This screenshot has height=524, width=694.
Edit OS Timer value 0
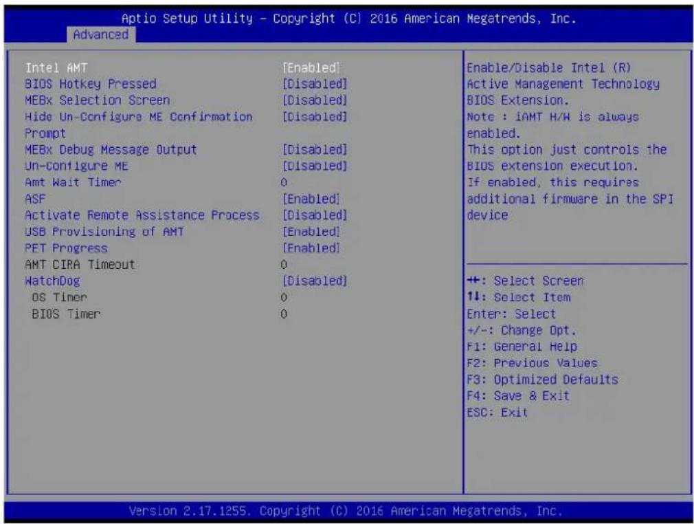[284, 298]
